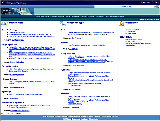Click Bridge Hydraulics in footer navigation
This screenshot has height=121, width=160.
(61, 116)
